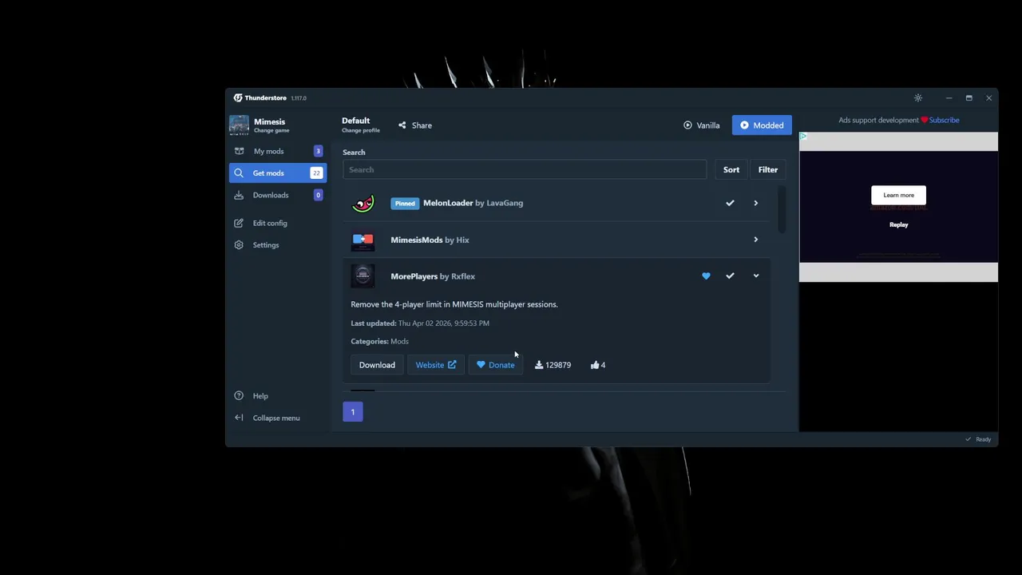Open the Downloads section

click(278, 195)
